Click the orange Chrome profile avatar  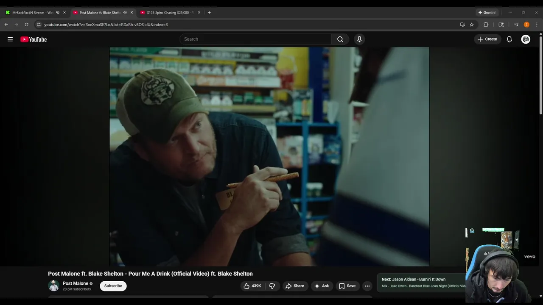pos(526,25)
